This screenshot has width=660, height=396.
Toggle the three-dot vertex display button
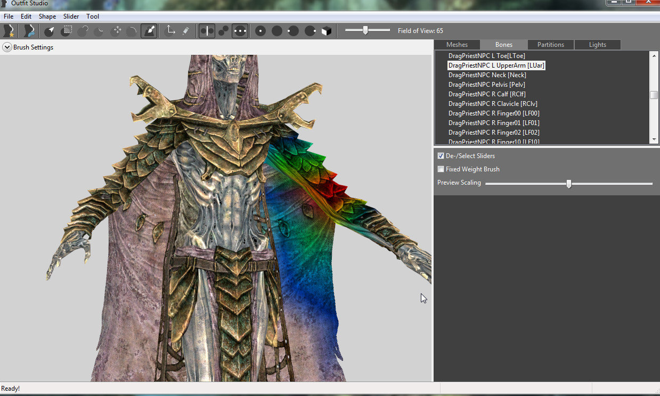(240, 31)
